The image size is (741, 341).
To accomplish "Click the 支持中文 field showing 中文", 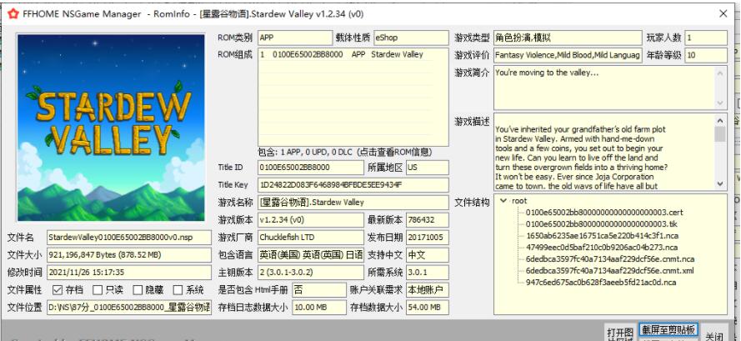I will (x=428, y=255).
